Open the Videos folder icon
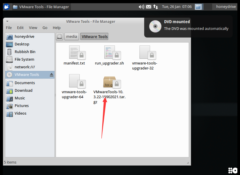This screenshot has height=175, width=240. tap(9, 113)
